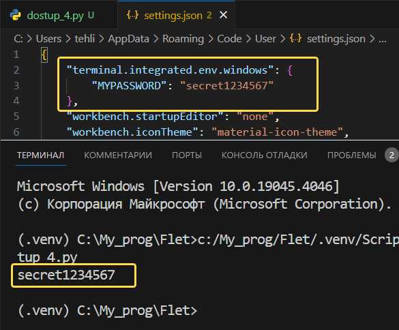Click the last (.venv) C:\My_prog\Flet> prompt
Screen dimensions: 399x330
107,310
